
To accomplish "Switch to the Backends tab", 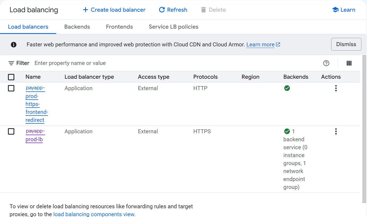I will (77, 27).
